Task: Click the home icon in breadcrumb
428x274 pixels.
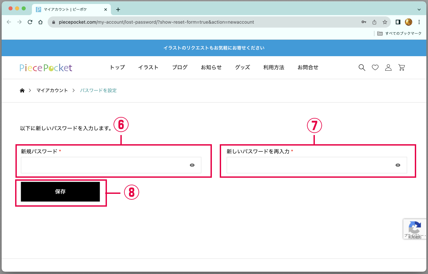Action: point(22,91)
